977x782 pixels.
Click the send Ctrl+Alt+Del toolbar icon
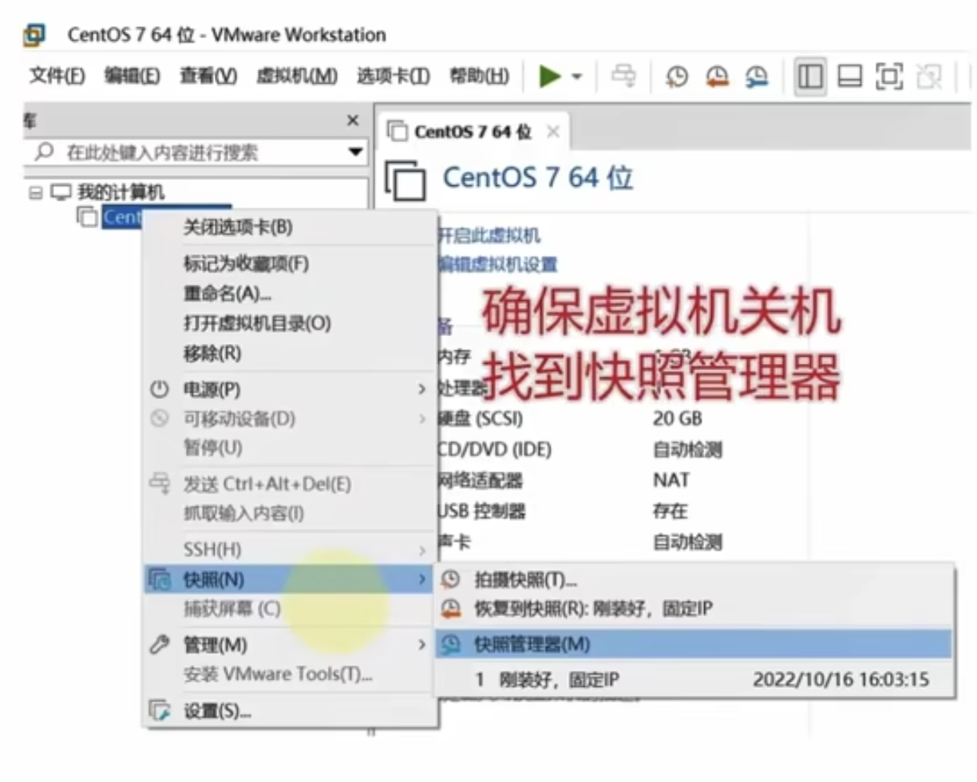point(625,77)
